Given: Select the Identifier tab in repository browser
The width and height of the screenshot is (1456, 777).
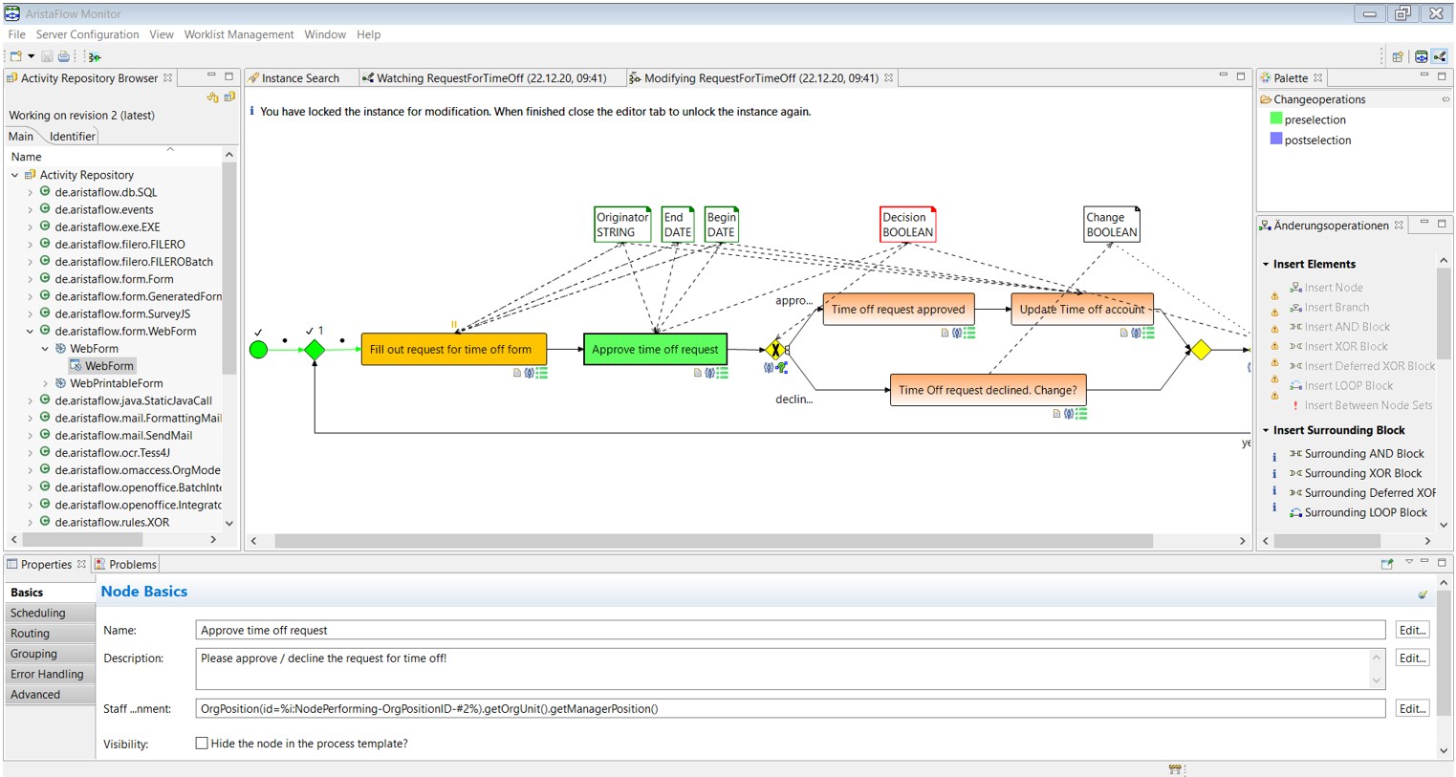Looking at the screenshot, I should [73, 137].
